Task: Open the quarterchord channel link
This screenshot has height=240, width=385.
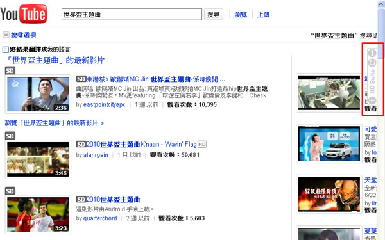Action: 100,218
